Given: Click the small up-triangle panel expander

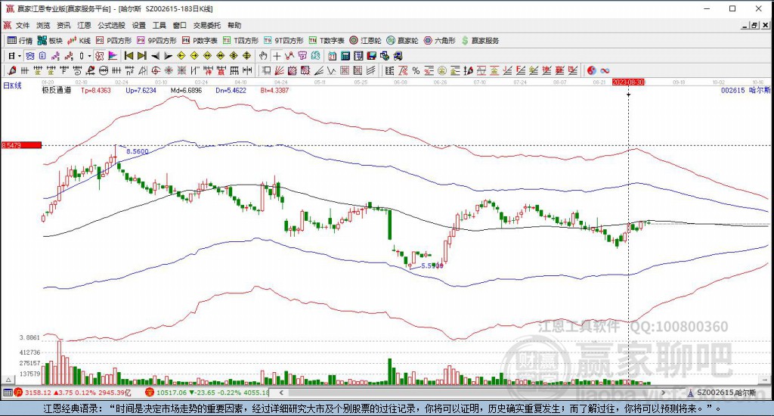Looking at the screenshot, I should tap(8, 380).
